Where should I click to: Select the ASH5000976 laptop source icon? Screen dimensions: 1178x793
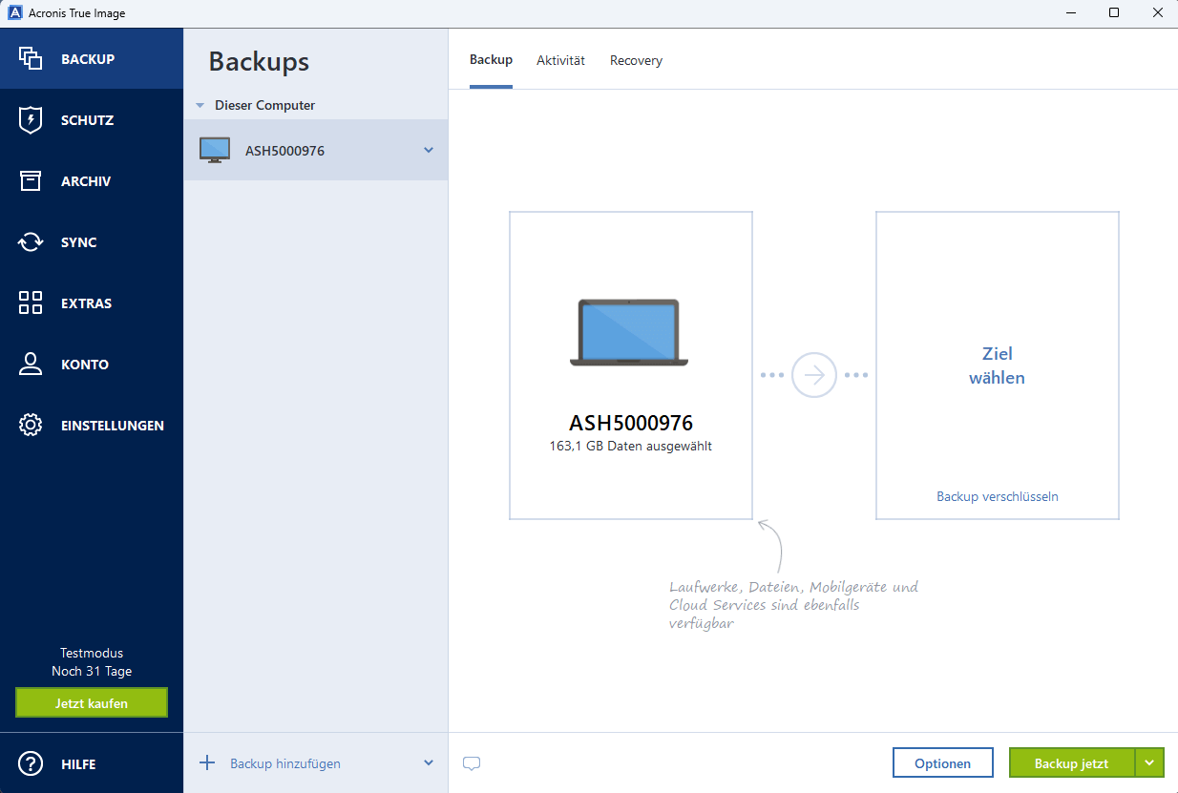629,333
